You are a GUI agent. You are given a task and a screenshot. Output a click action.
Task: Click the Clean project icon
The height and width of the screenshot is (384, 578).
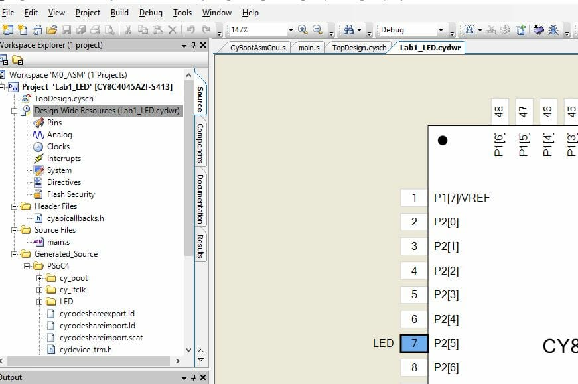490,30
